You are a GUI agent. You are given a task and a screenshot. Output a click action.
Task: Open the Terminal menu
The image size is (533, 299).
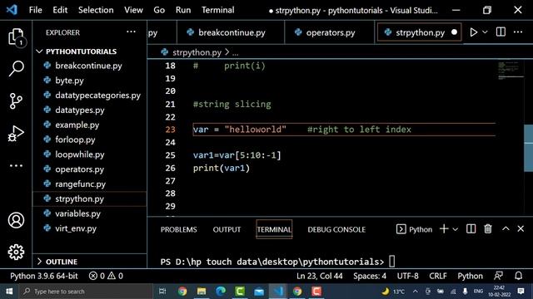[218, 10]
